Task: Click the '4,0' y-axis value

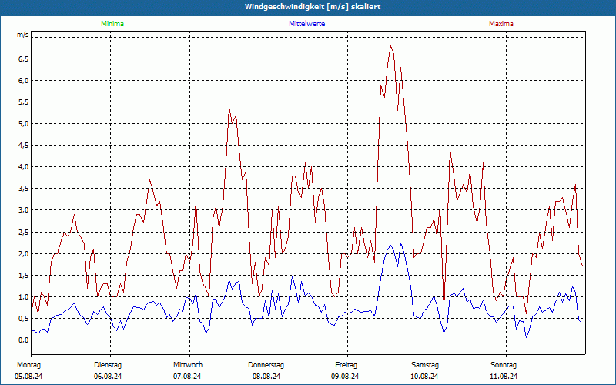Action: [24, 167]
